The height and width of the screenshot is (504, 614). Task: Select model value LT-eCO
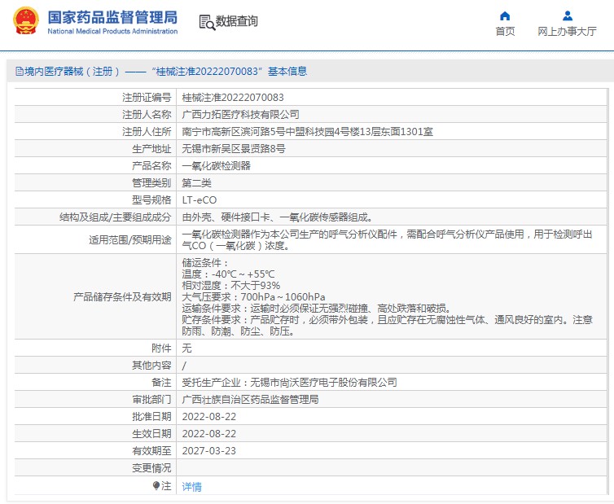[200, 200]
